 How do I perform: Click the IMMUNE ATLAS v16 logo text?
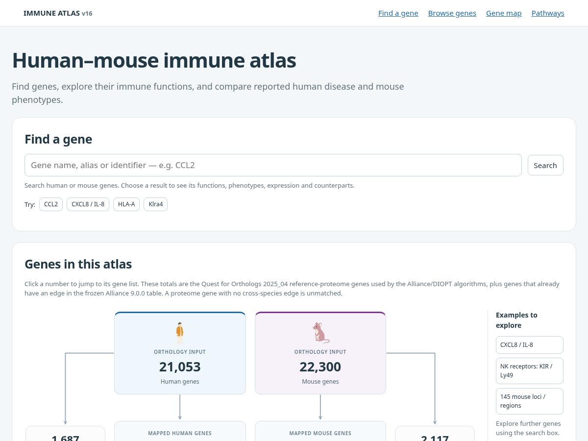pyautogui.click(x=58, y=13)
